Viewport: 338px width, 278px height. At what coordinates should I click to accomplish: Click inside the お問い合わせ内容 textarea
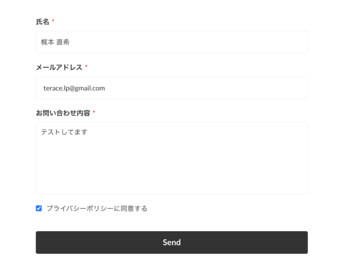(x=172, y=158)
